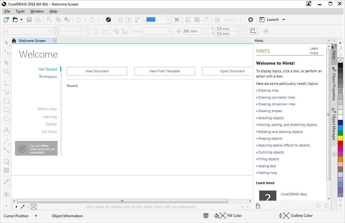Select the Workspace section
Image resolution: width=345 pixels, height=223 pixels.
pos(48,77)
